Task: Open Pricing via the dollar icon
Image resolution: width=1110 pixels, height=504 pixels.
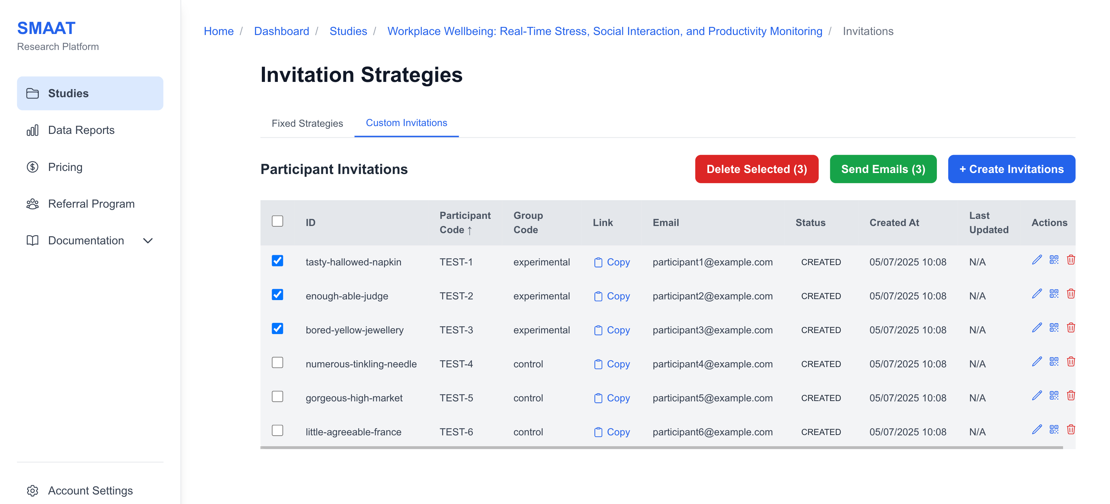Action: pos(32,167)
